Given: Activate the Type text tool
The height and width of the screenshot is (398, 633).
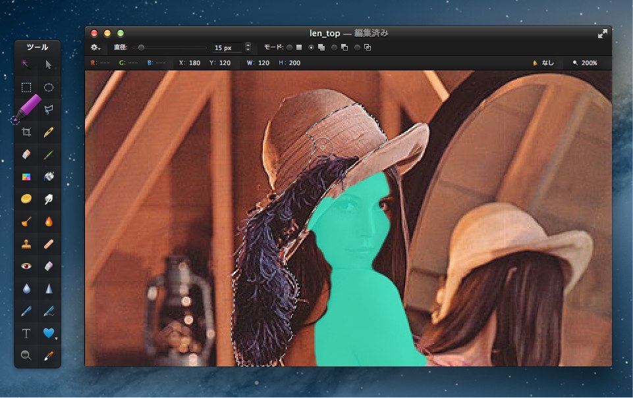Looking at the screenshot, I should 26,334.
